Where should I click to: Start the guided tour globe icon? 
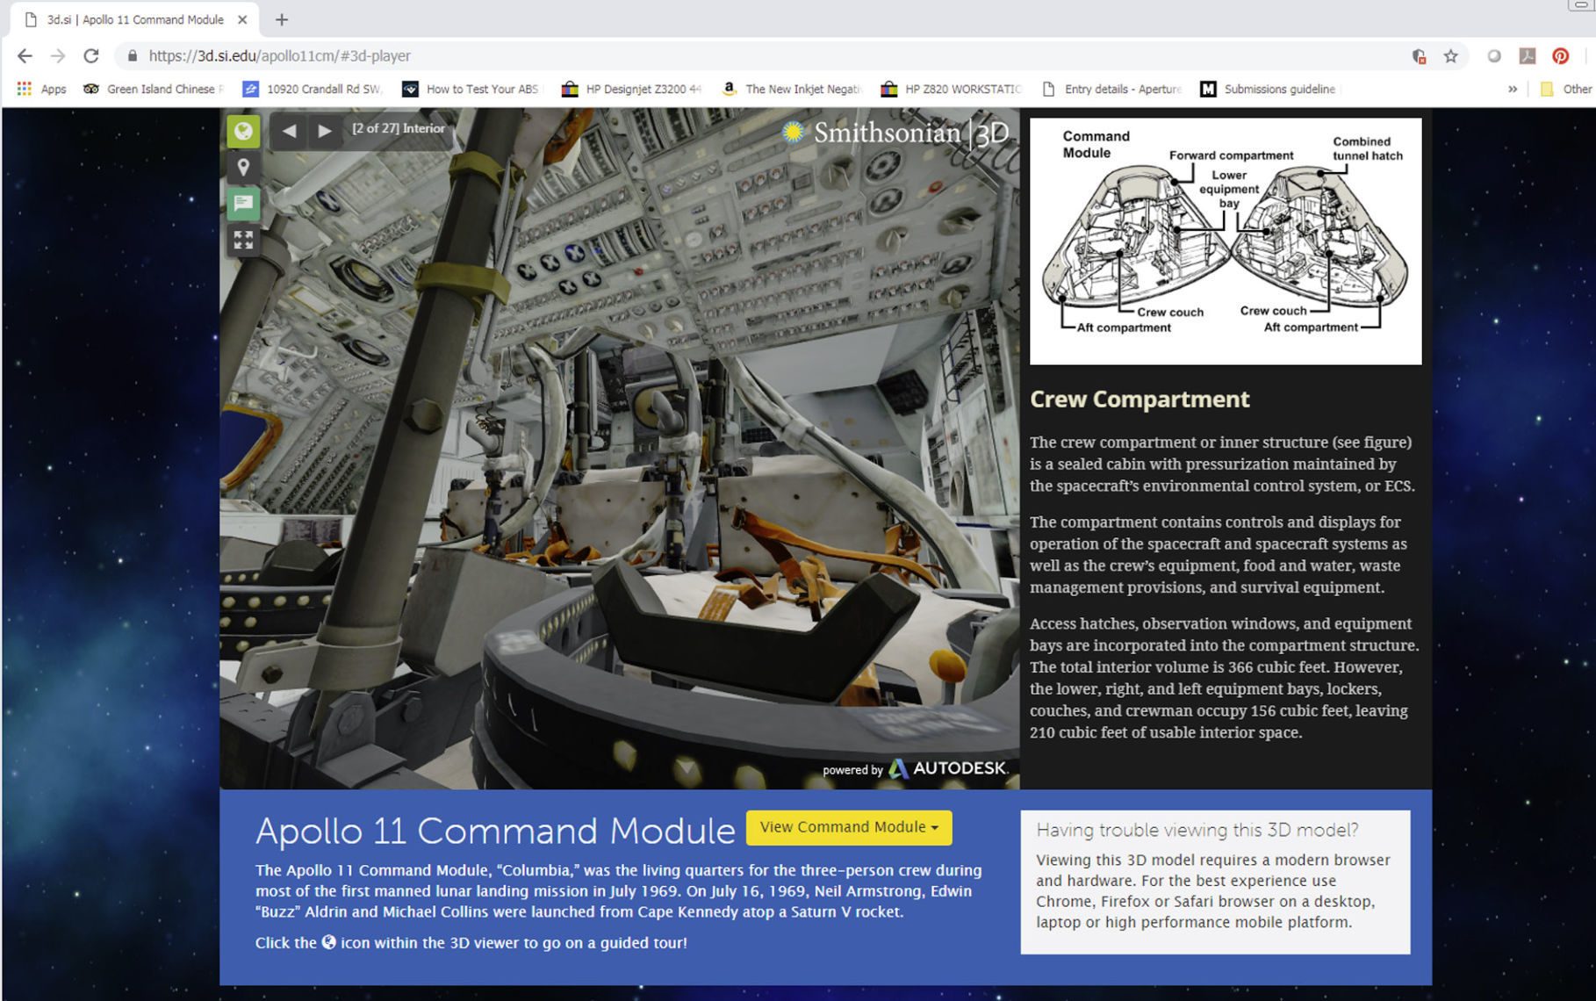click(x=243, y=132)
